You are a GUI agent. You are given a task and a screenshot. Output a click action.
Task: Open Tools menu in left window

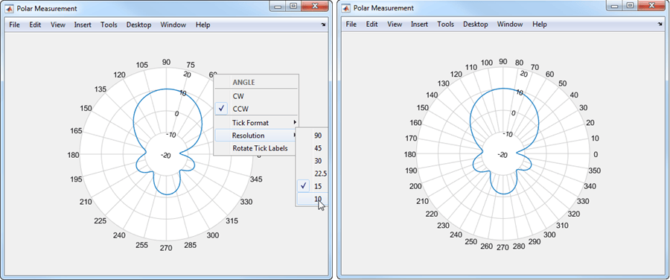[109, 25]
